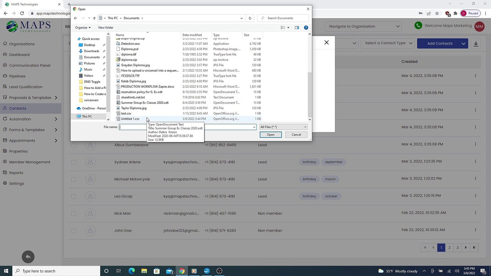The image size is (491, 276).
Task: Open Microsoft Edge from the taskbar
Action: (132, 271)
